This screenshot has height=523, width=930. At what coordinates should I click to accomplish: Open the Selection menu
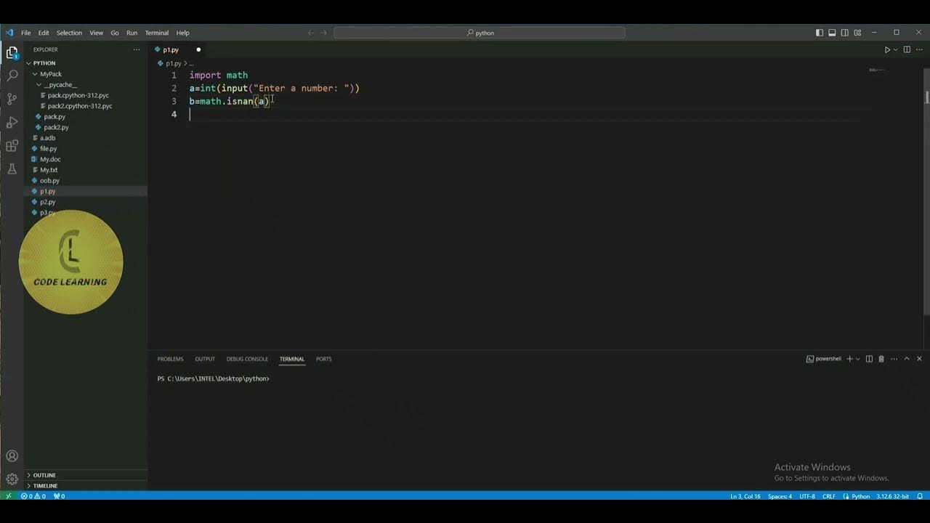click(69, 33)
